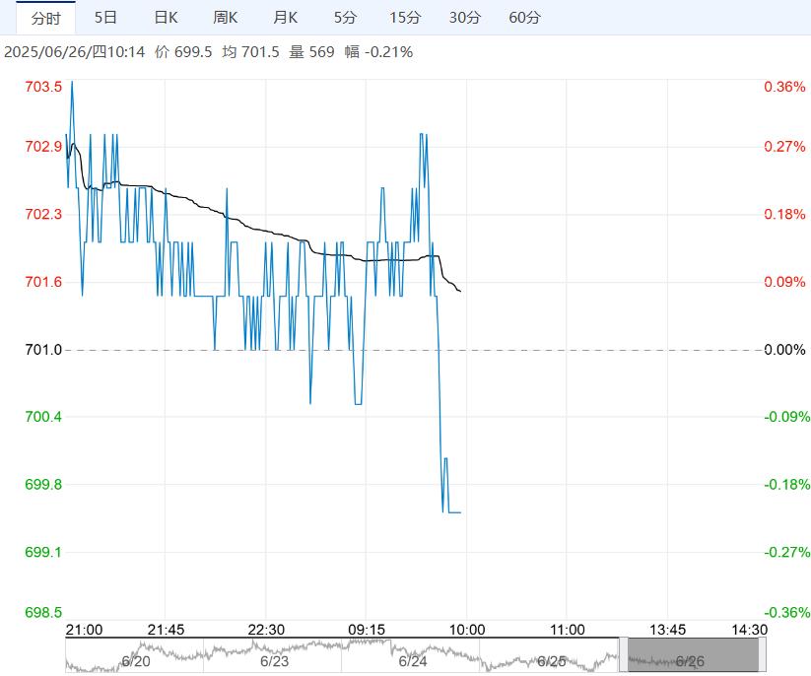Click the 0.00% percentage axis label
811x676 pixels.
(x=784, y=350)
